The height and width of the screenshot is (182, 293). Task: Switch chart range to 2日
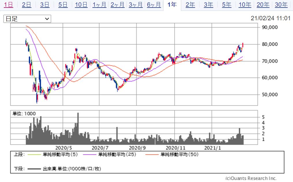click(26, 5)
